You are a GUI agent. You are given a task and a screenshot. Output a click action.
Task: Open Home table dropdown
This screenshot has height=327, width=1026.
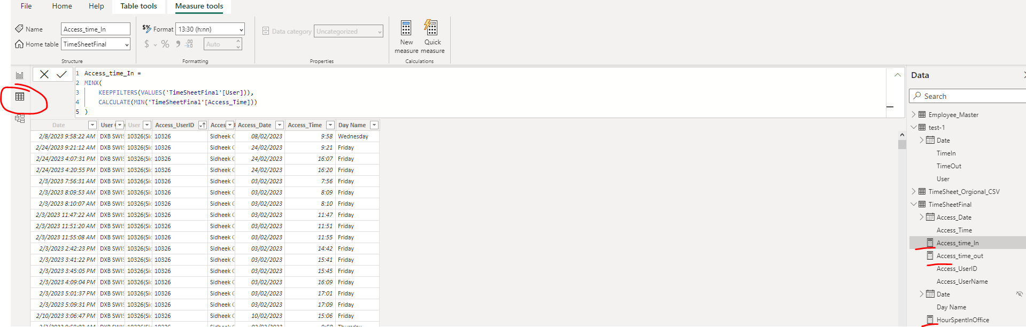click(127, 44)
